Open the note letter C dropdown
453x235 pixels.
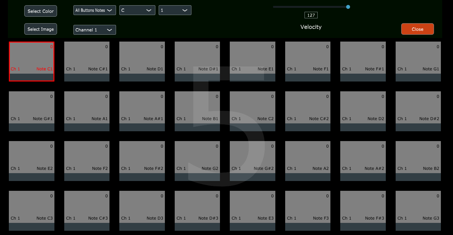click(137, 10)
